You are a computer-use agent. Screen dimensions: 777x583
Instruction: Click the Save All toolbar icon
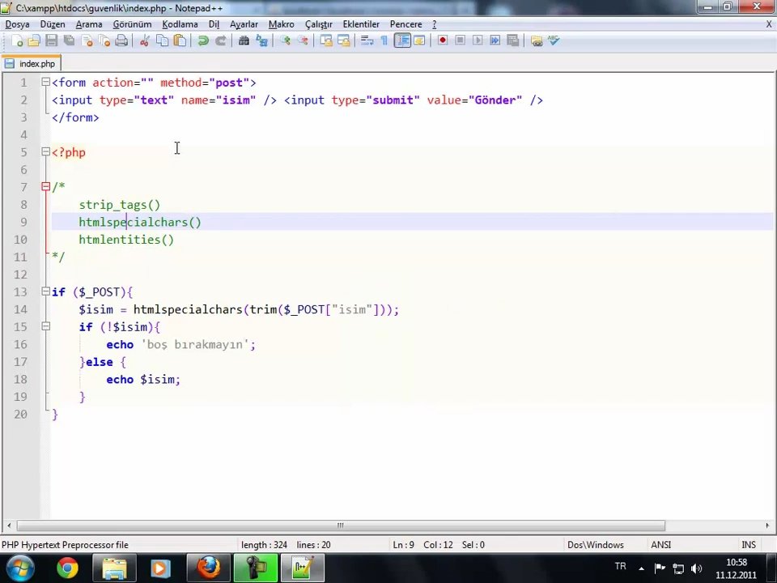[x=69, y=40]
